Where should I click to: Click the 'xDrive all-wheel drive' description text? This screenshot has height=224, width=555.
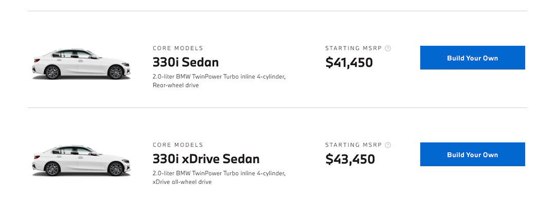[x=182, y=182]
